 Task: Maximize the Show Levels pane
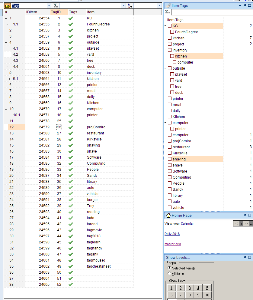[250, 257]
